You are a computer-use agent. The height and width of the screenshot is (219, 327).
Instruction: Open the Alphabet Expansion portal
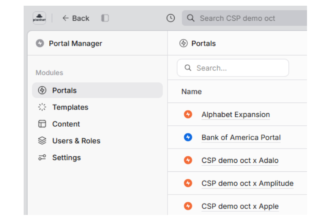point(235,114)
